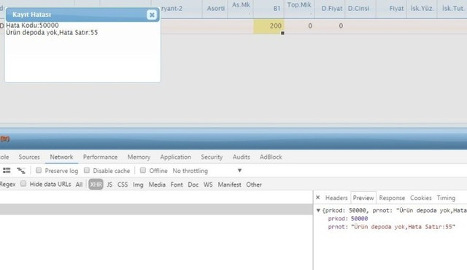
Task: Enable the Preserve log checkbox
Action: tap(39, 170)
